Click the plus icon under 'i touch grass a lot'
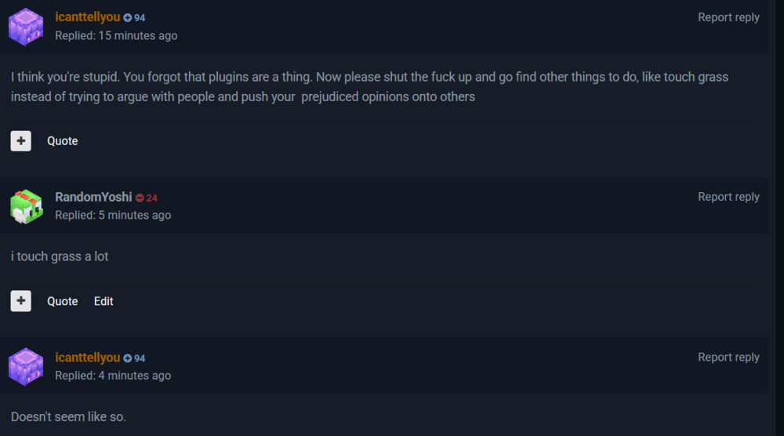 point(21,301)
